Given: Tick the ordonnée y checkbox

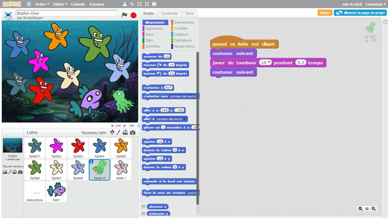Looking at the screenshot, I should pyautogui.click(x=144, y=214).
